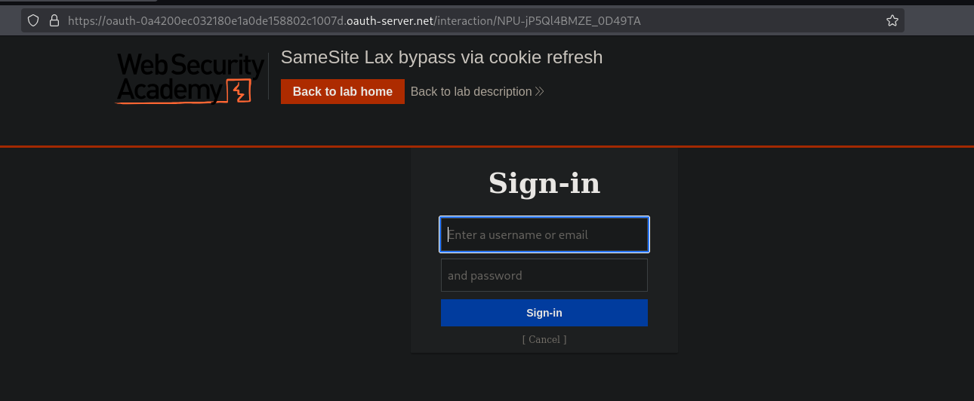The width and height of the screenshot is (974, 401).
Task: Click the Sign-in heading text
Action: [544, 183]
